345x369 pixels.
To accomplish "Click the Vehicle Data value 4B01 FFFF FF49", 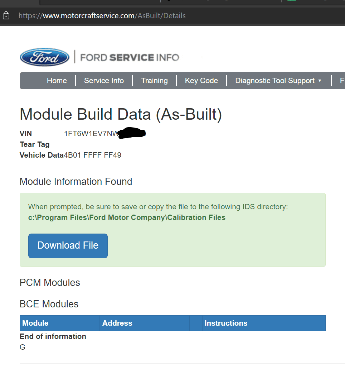I will (92, 155).
